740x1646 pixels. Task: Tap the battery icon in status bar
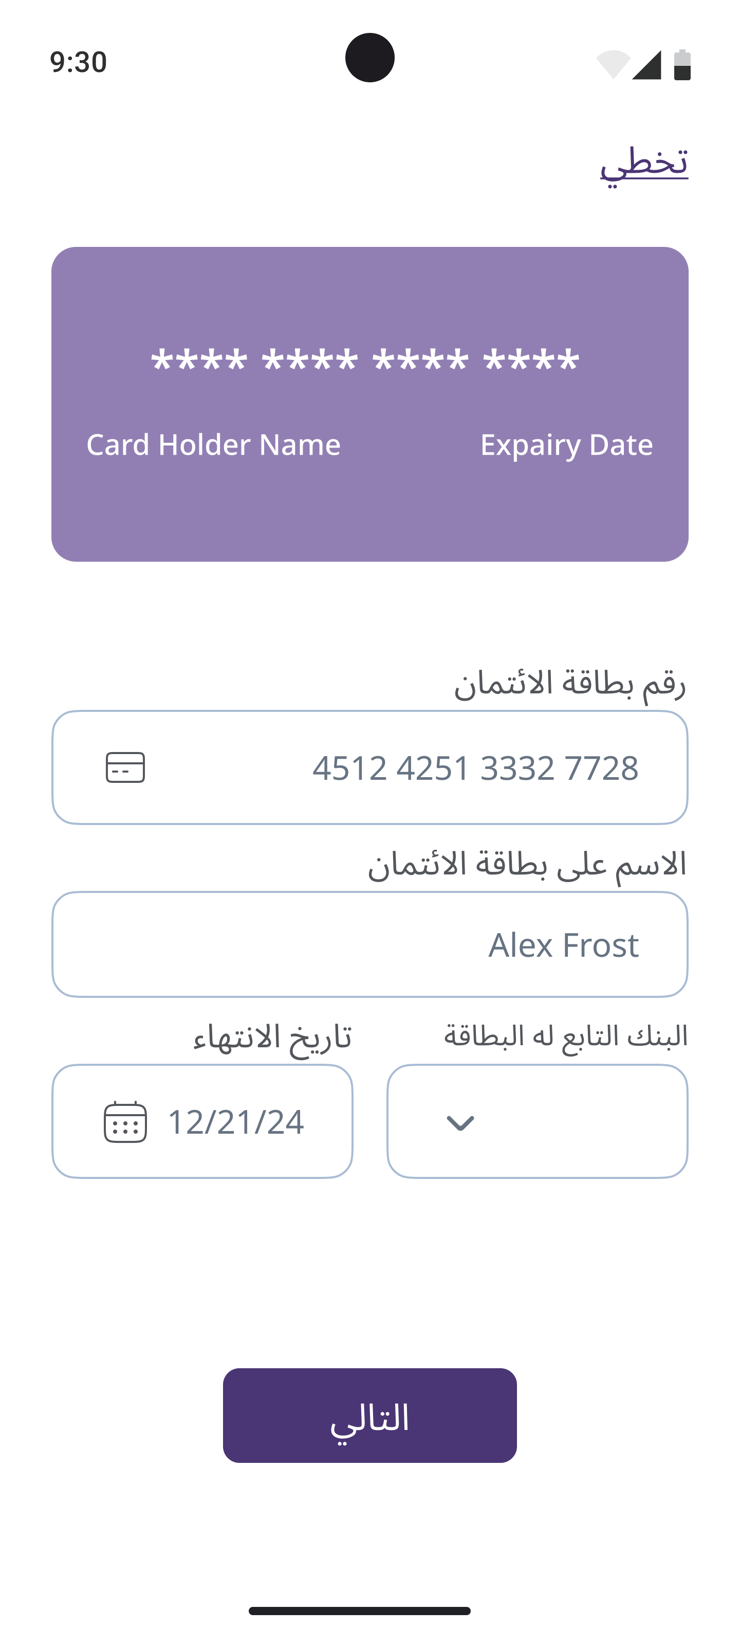point(682,64)
